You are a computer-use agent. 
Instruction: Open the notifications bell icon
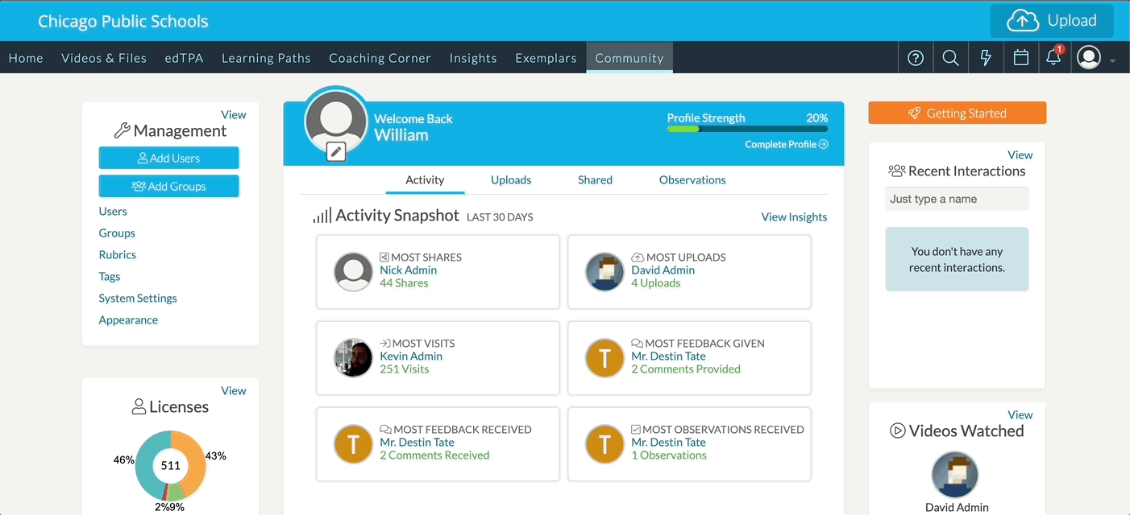(1053, 58)
